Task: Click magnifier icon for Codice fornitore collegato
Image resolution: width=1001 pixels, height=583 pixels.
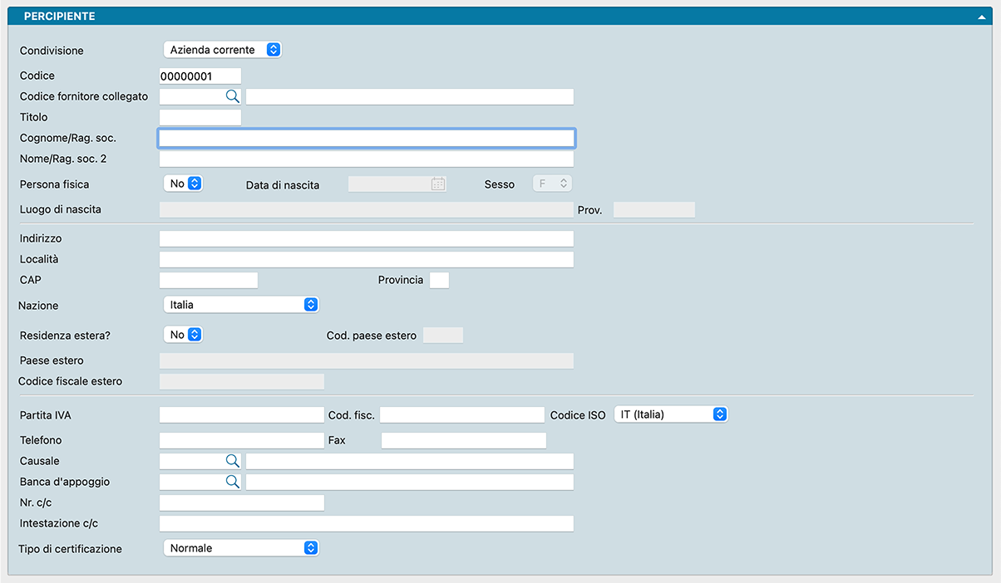Action: pyautogui.click(x=232, y=96)
